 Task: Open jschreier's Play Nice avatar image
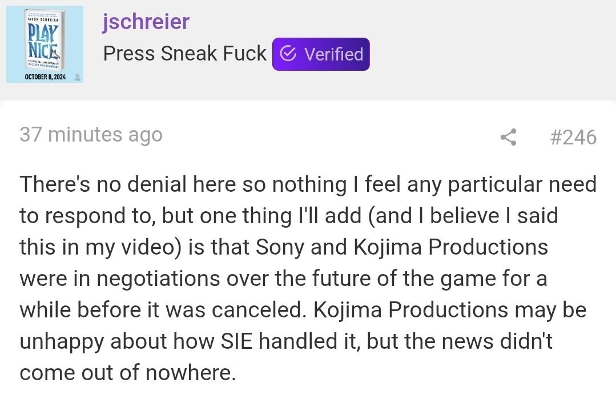click(x=45, y=44)
